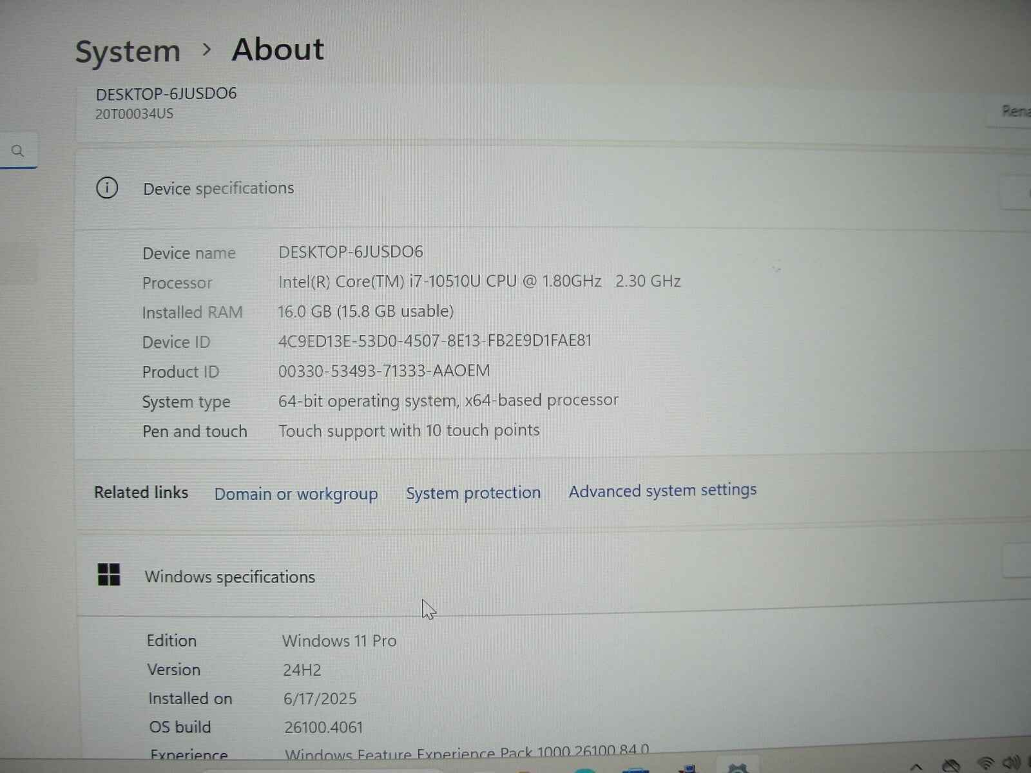Select System in the breadcrumb navigation

[128, 50]
